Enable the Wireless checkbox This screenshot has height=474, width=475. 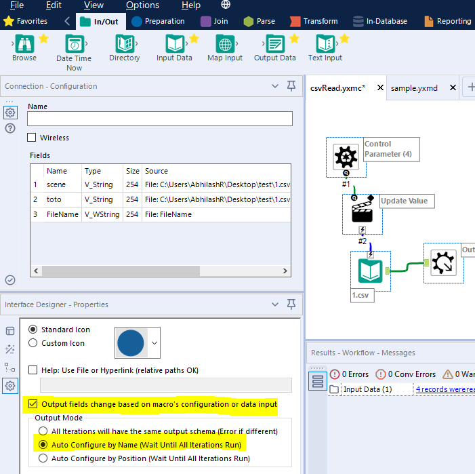pyautogui.click(x=32, y=138)
